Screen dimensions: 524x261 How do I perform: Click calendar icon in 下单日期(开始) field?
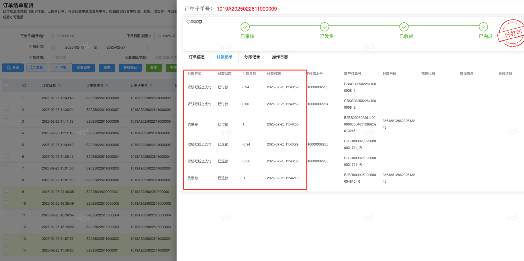point(53,36)
